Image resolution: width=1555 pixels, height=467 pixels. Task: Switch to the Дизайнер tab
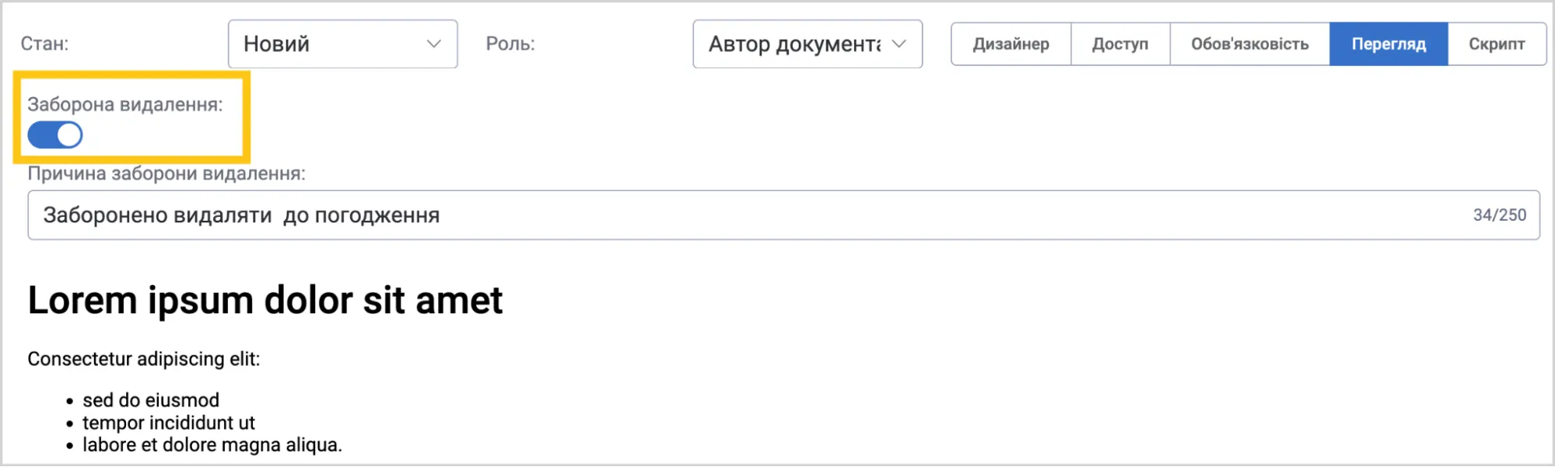point(1010,44)
